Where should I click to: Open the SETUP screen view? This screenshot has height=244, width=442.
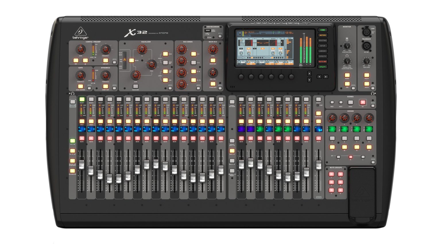[323, 46]
